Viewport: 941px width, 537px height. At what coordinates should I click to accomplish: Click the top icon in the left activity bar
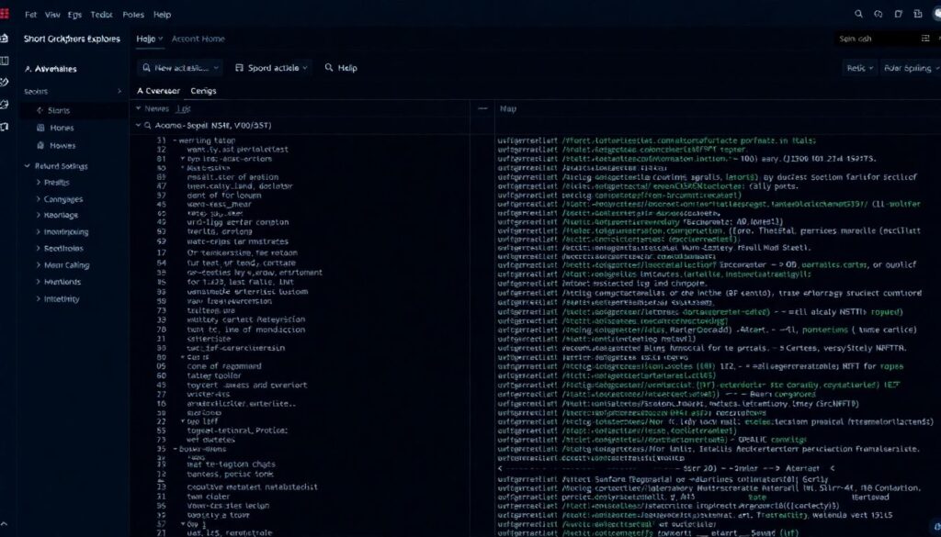click(x=6, y=39)
